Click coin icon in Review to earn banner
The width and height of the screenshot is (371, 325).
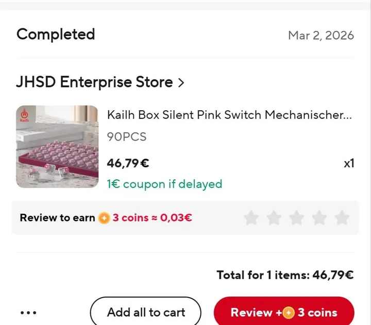(104, 218)
